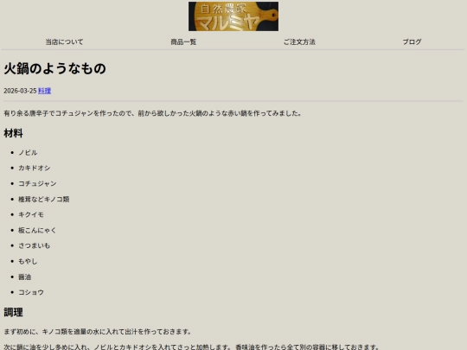Open the 当店について menu item
The image size is (467, 350).
click(x=64, y=42)
